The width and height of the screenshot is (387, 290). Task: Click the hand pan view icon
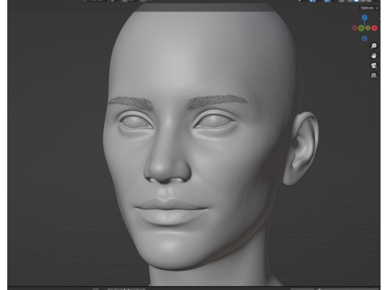[x=373, y=56]
